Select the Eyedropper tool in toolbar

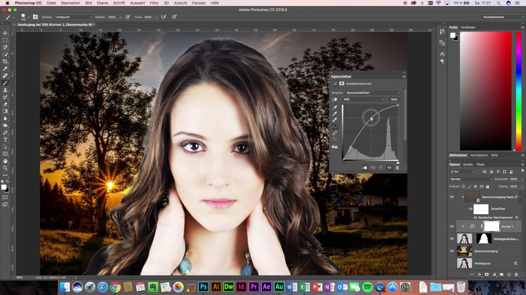point(5,68)
